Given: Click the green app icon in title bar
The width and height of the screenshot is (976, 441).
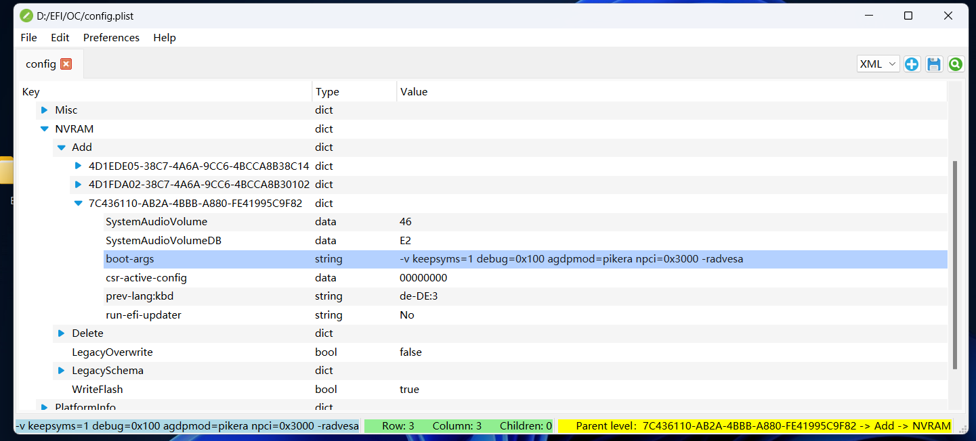Looking at the screenshot, I should tap(26, 16).
